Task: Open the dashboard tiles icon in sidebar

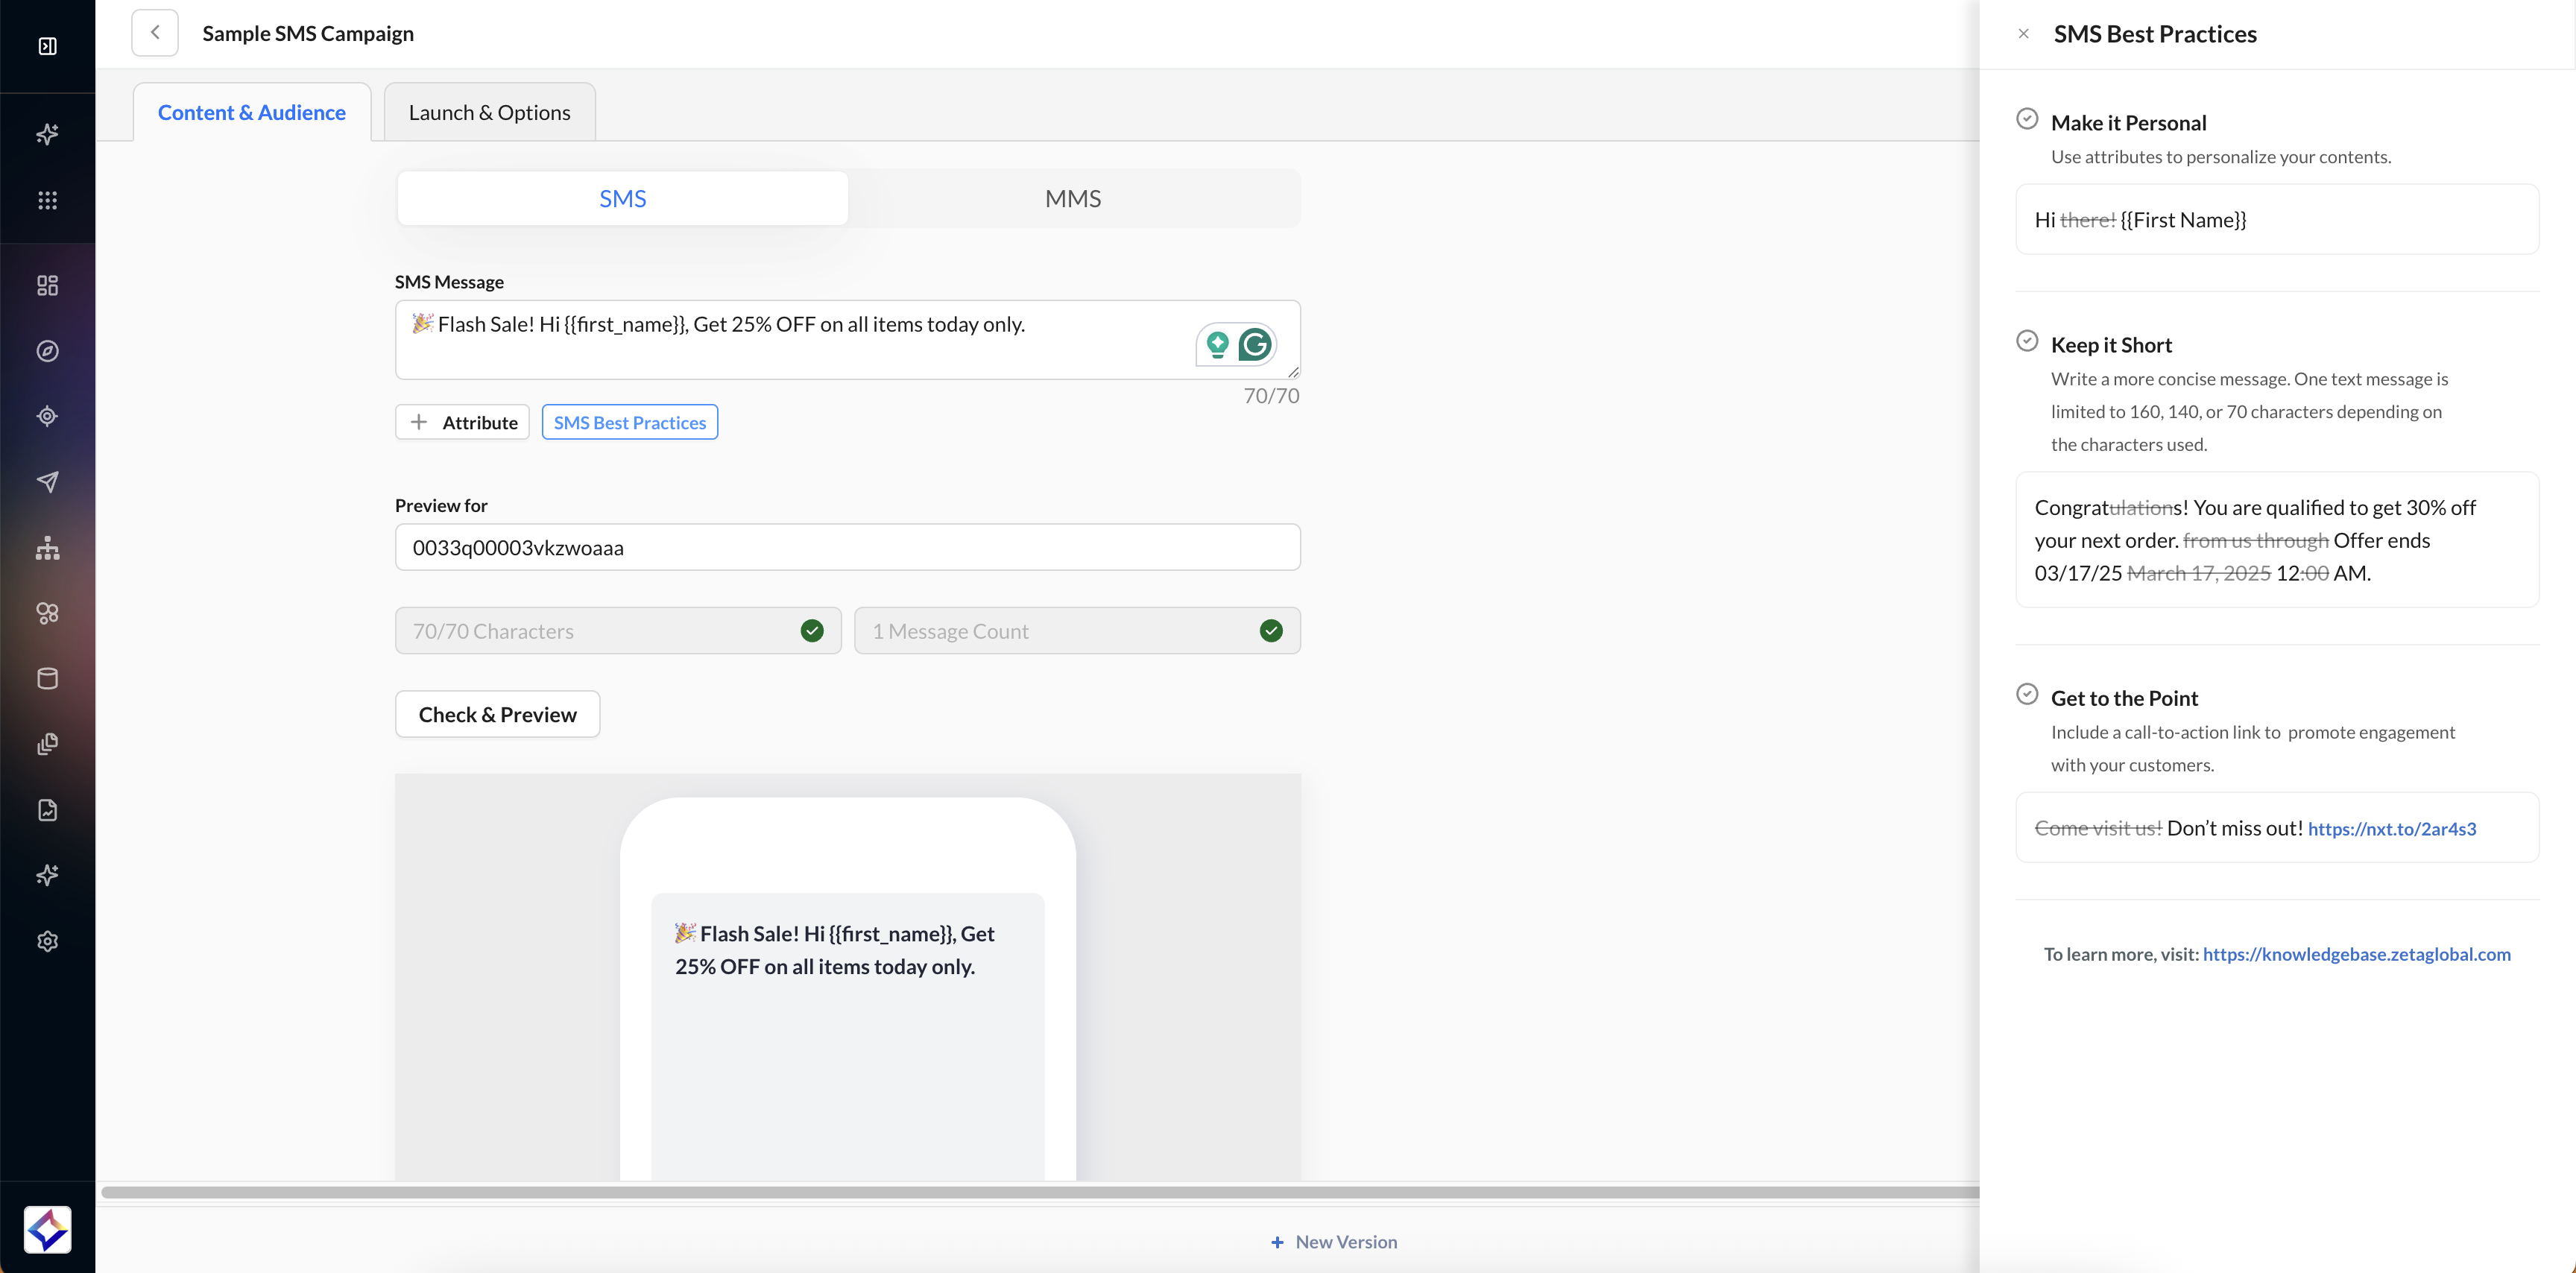Action: click(47, 286)
